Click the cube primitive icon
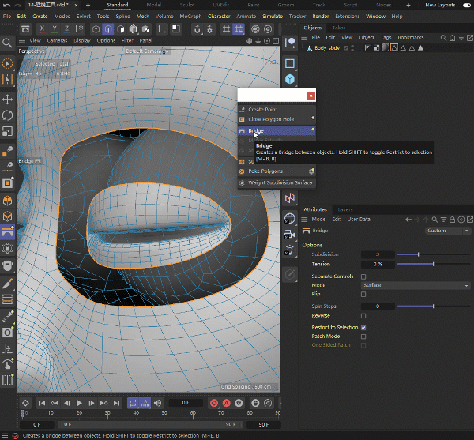Image resolution: width=474 pixels, height=440 pixels. tap(290, 80)
